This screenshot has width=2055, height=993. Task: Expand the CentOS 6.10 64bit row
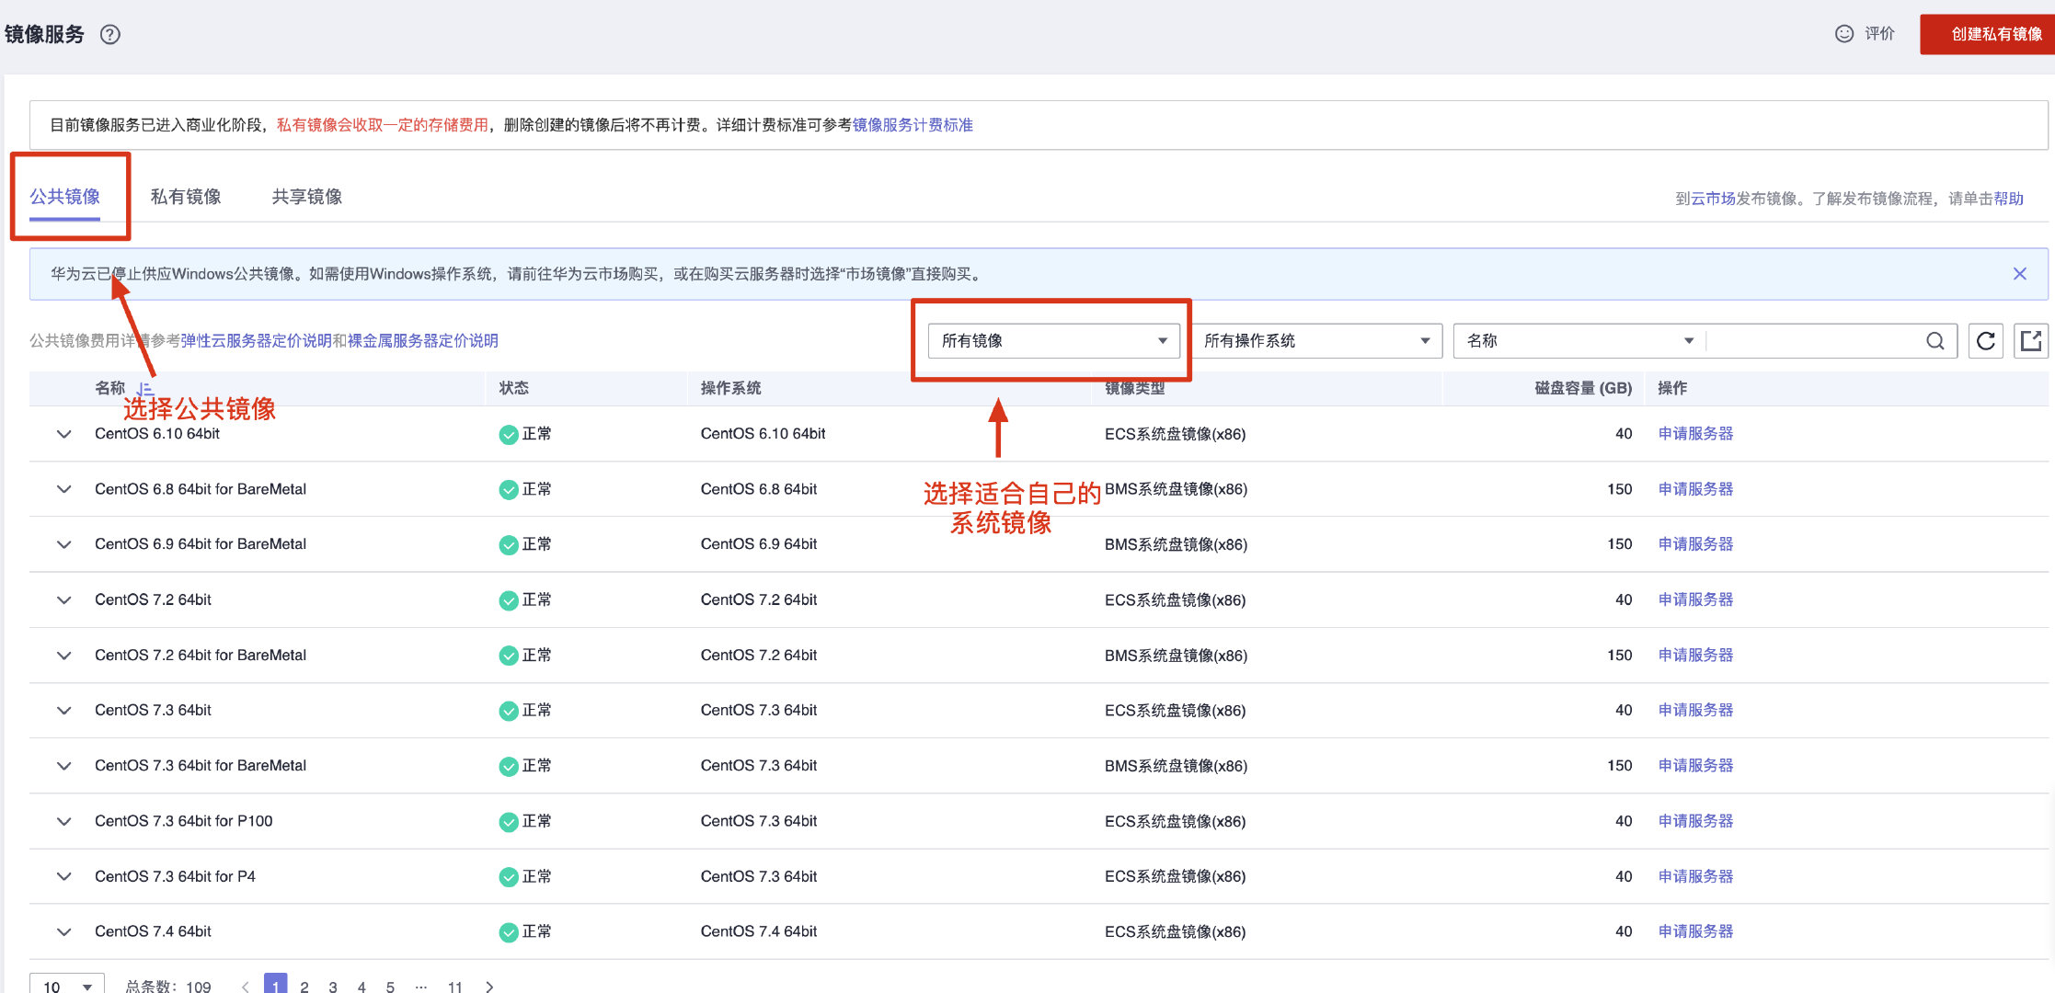63,434
